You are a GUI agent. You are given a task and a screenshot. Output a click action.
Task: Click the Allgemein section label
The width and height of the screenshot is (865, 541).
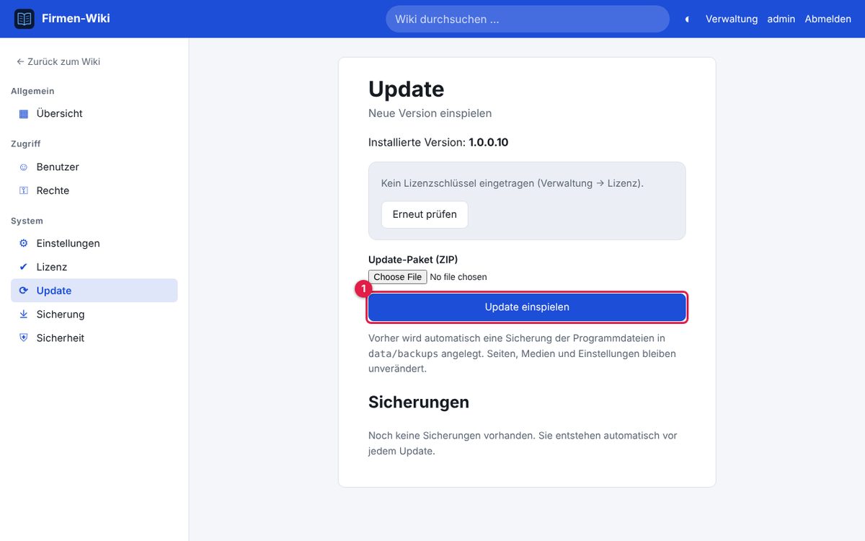32,92
